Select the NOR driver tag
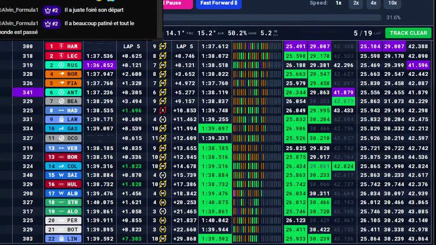Viewport: 436px width, 245px height. click(63, 74)
